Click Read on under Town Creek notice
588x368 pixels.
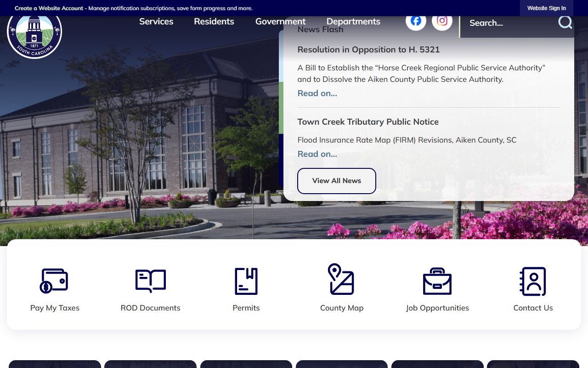pyautogui.click(x=317, y=154)
